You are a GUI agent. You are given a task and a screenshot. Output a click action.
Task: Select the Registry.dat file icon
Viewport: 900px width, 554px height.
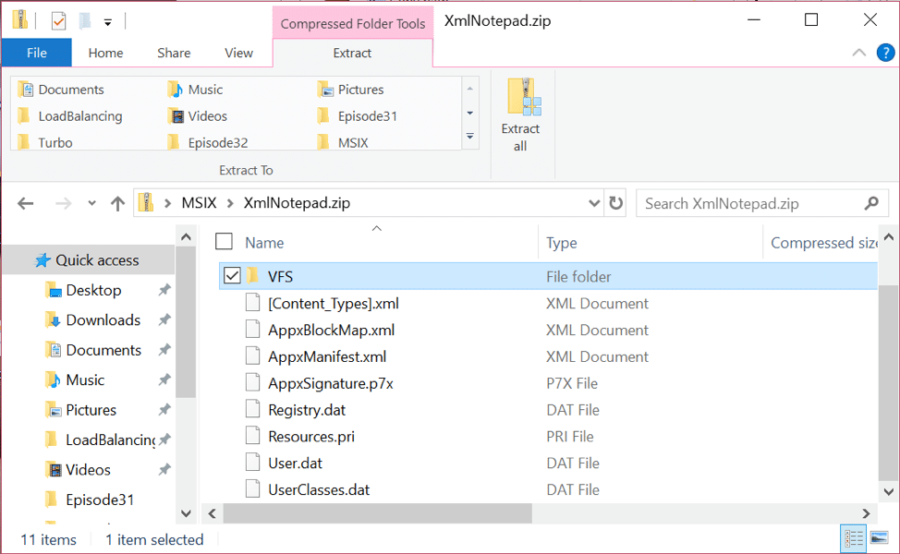(252, 409)
